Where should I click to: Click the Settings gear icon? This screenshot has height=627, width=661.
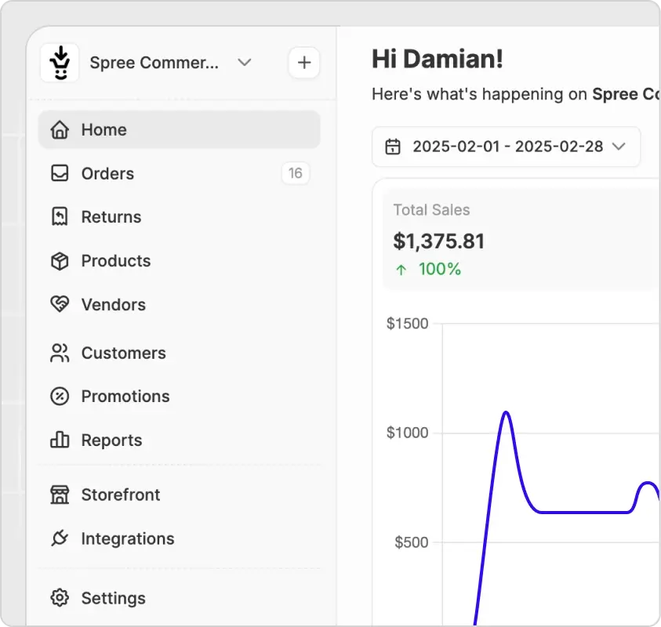tap(60, 598)
